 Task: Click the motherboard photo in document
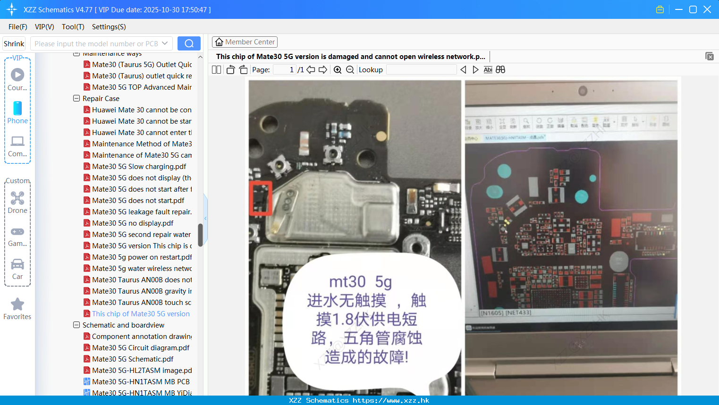pos(355,237)
